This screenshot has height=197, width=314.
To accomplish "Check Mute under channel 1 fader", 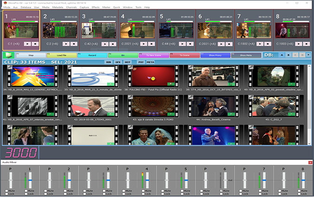I will point(26,191).
